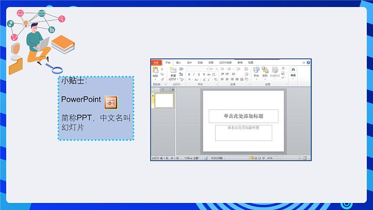373x210 pixels.
Task: Click the bulleted list icon
Action: click(222, 69)
